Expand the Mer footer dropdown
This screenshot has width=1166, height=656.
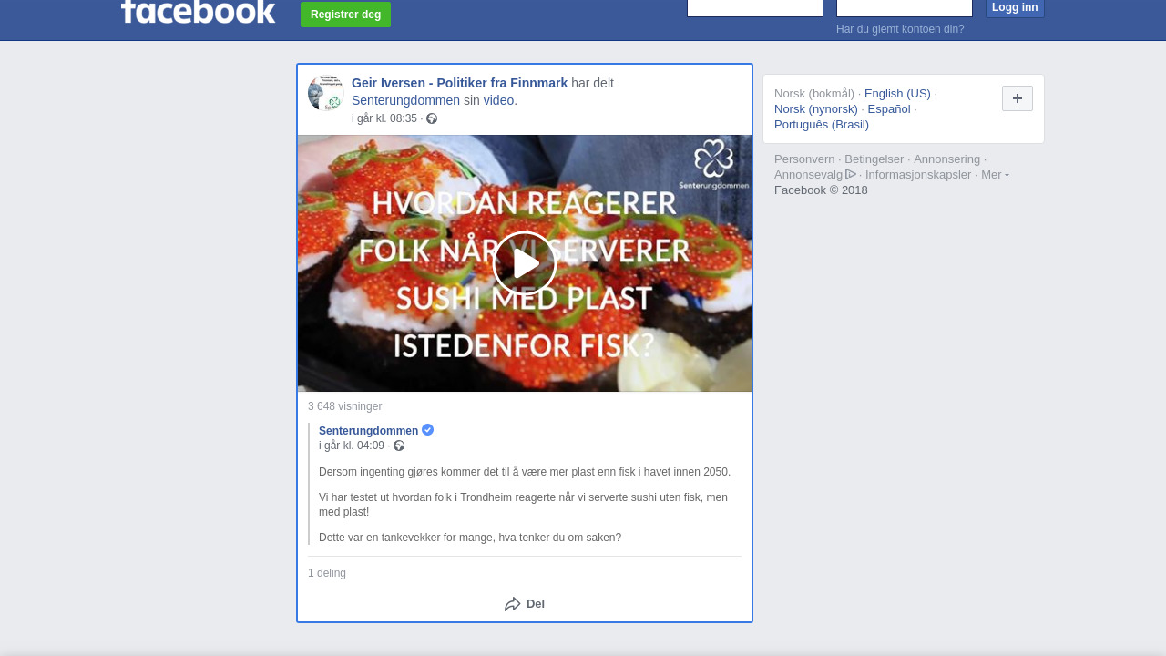[995, 174]
